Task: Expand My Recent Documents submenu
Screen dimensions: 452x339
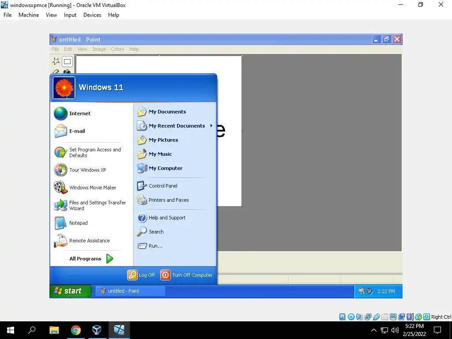Action: coord(175,126)
